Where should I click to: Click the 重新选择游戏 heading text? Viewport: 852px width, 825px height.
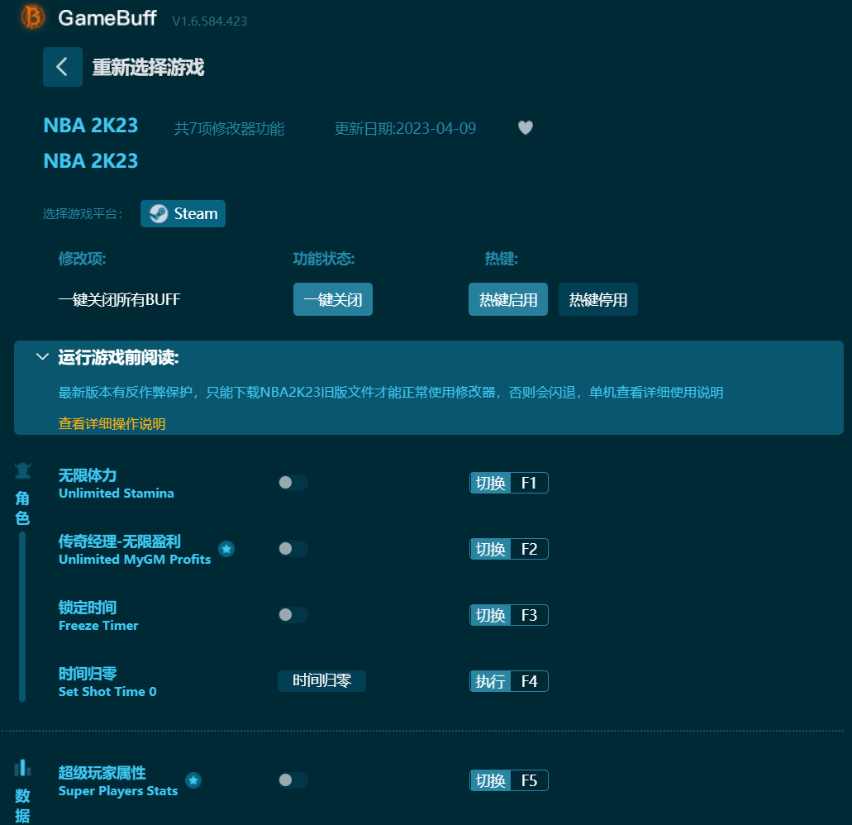148,68
